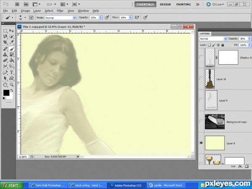Select the Spot Healing Brush tool
Screen dimensions: 252x189
pos(5,49)
